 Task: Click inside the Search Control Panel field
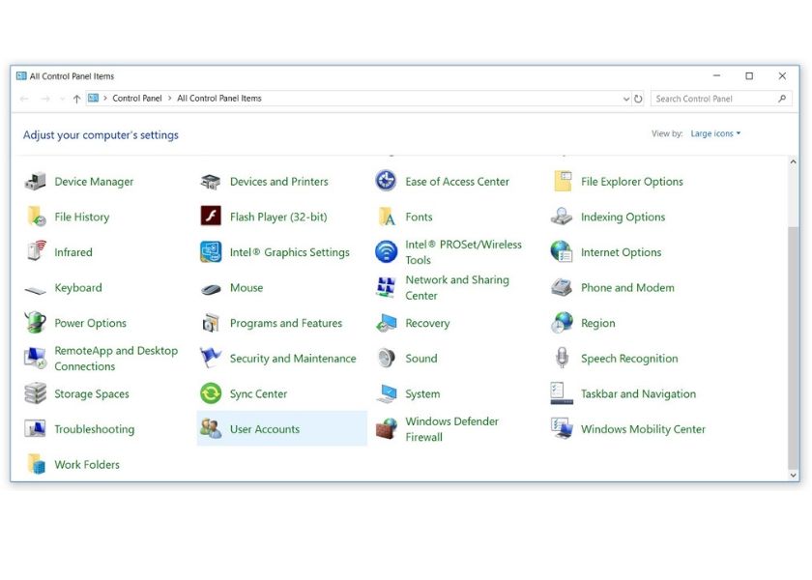coord(713,99)
